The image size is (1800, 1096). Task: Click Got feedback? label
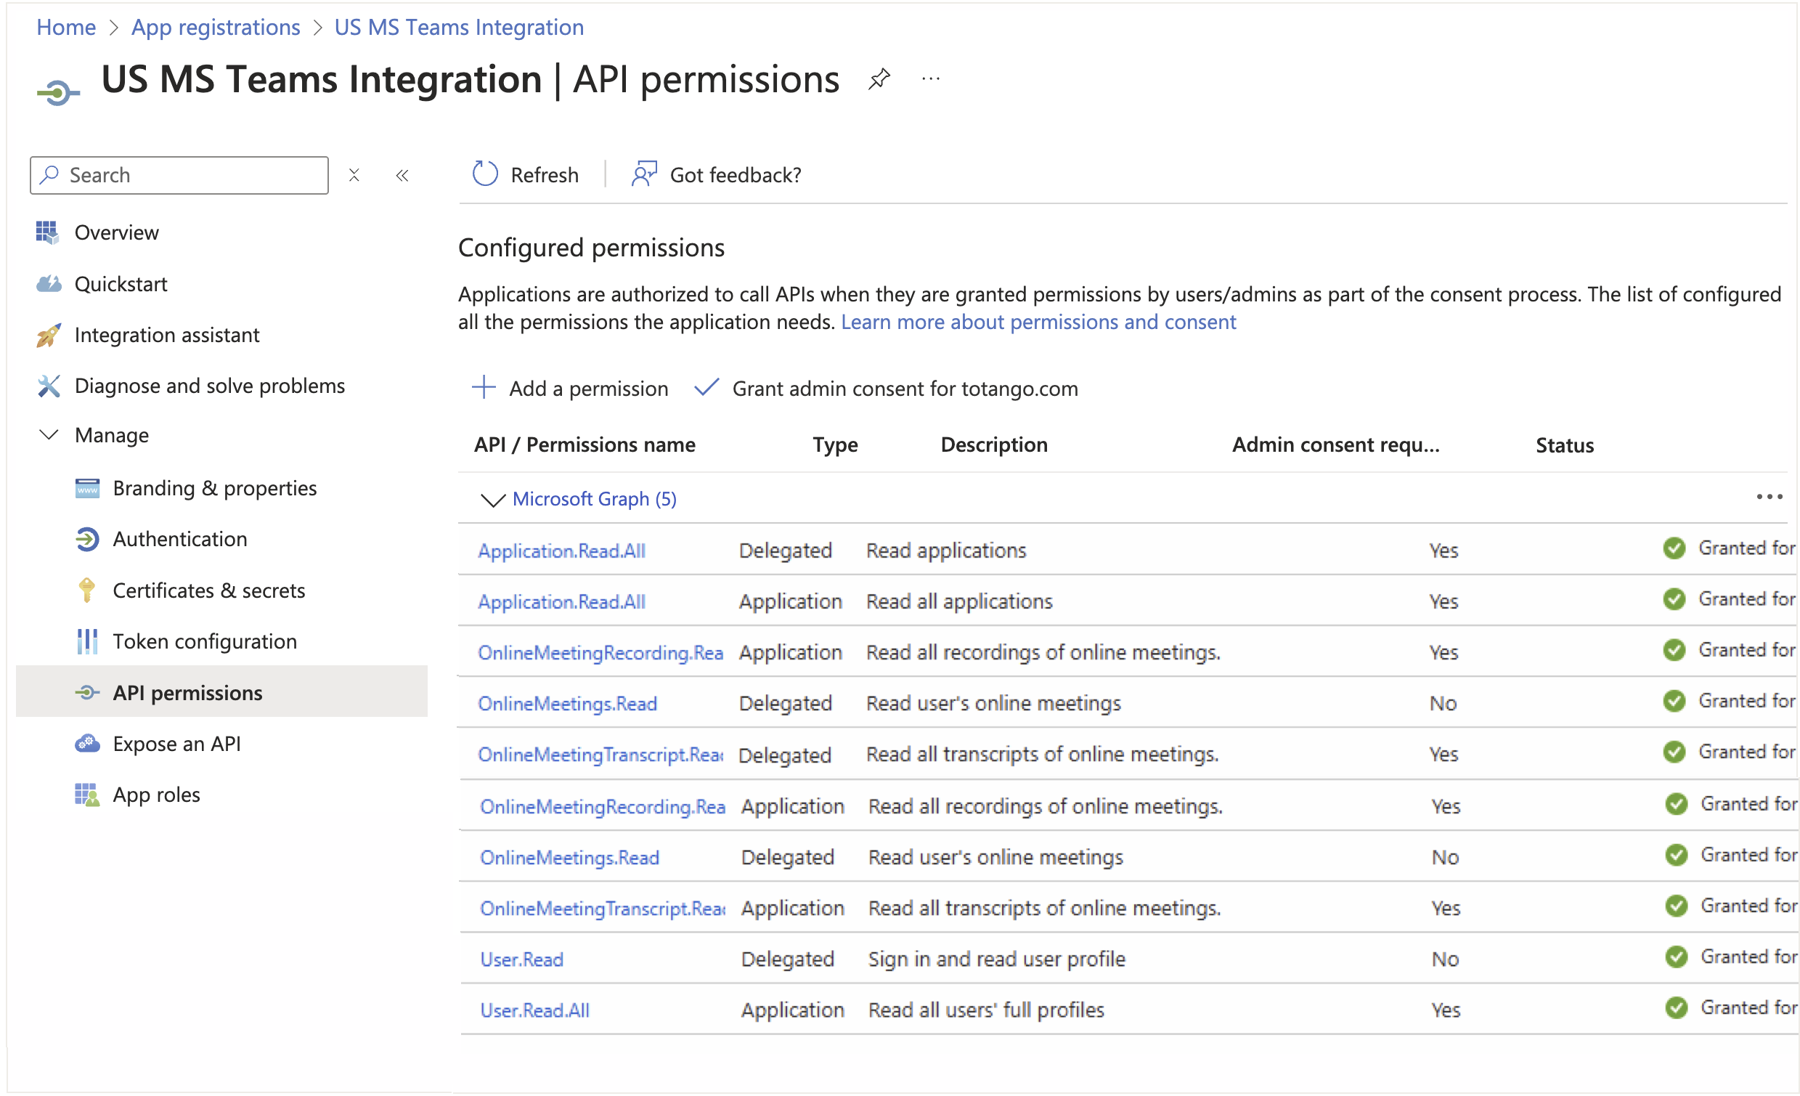point(736,175)
